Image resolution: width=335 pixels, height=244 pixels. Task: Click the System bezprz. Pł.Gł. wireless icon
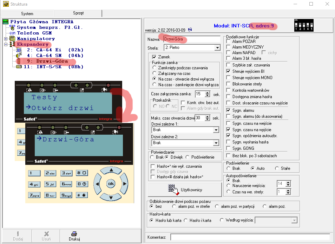point(12,27)
